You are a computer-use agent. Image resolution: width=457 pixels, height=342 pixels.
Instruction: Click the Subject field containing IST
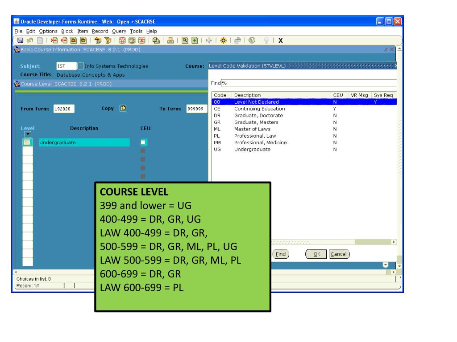pyautogui.click(x=66, y=66)
